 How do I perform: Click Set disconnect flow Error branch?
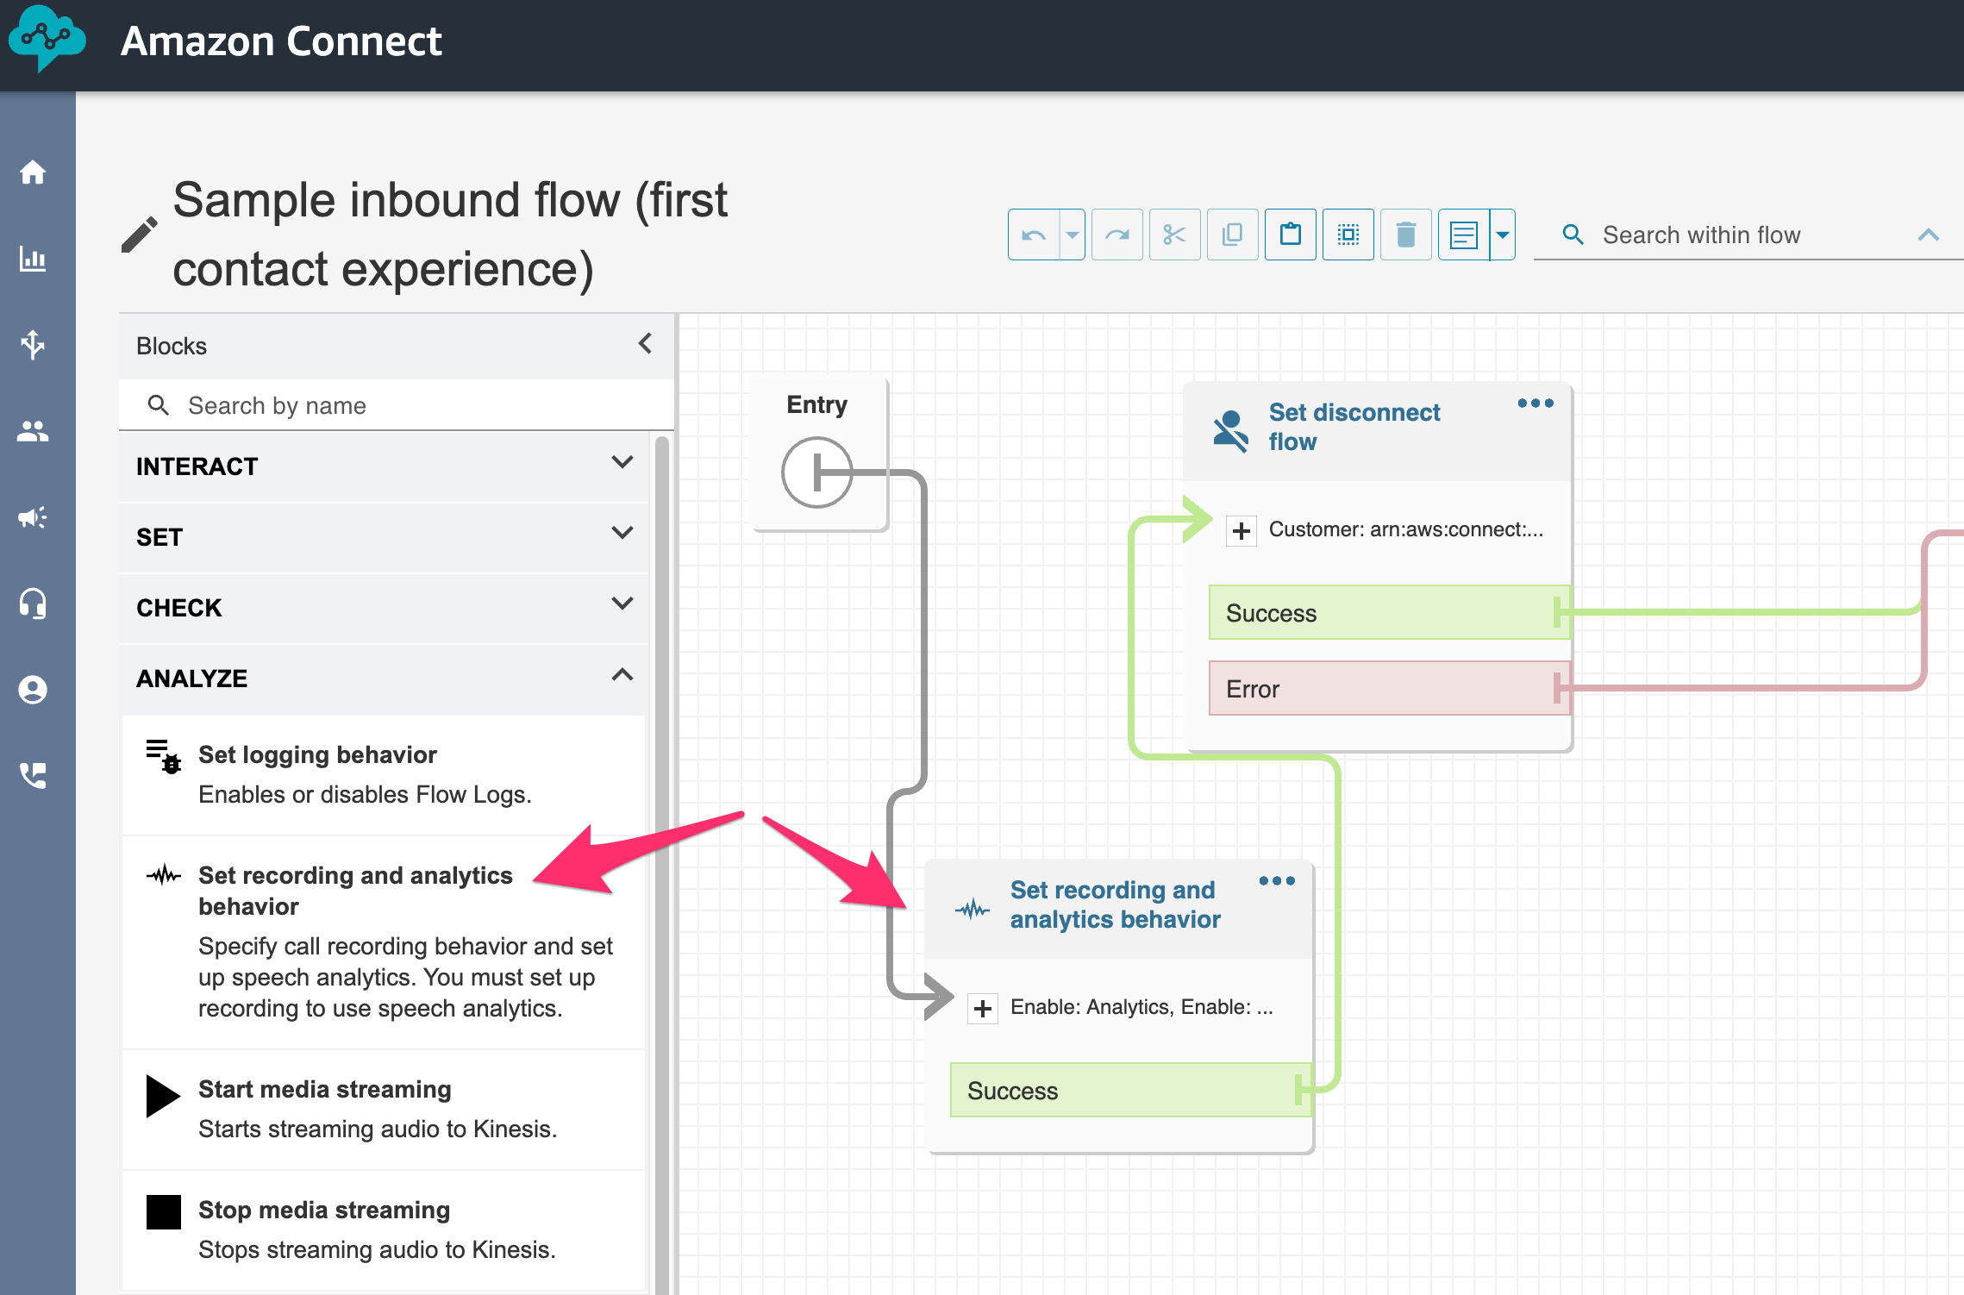pyautogui.click(x=1388, y=689)
